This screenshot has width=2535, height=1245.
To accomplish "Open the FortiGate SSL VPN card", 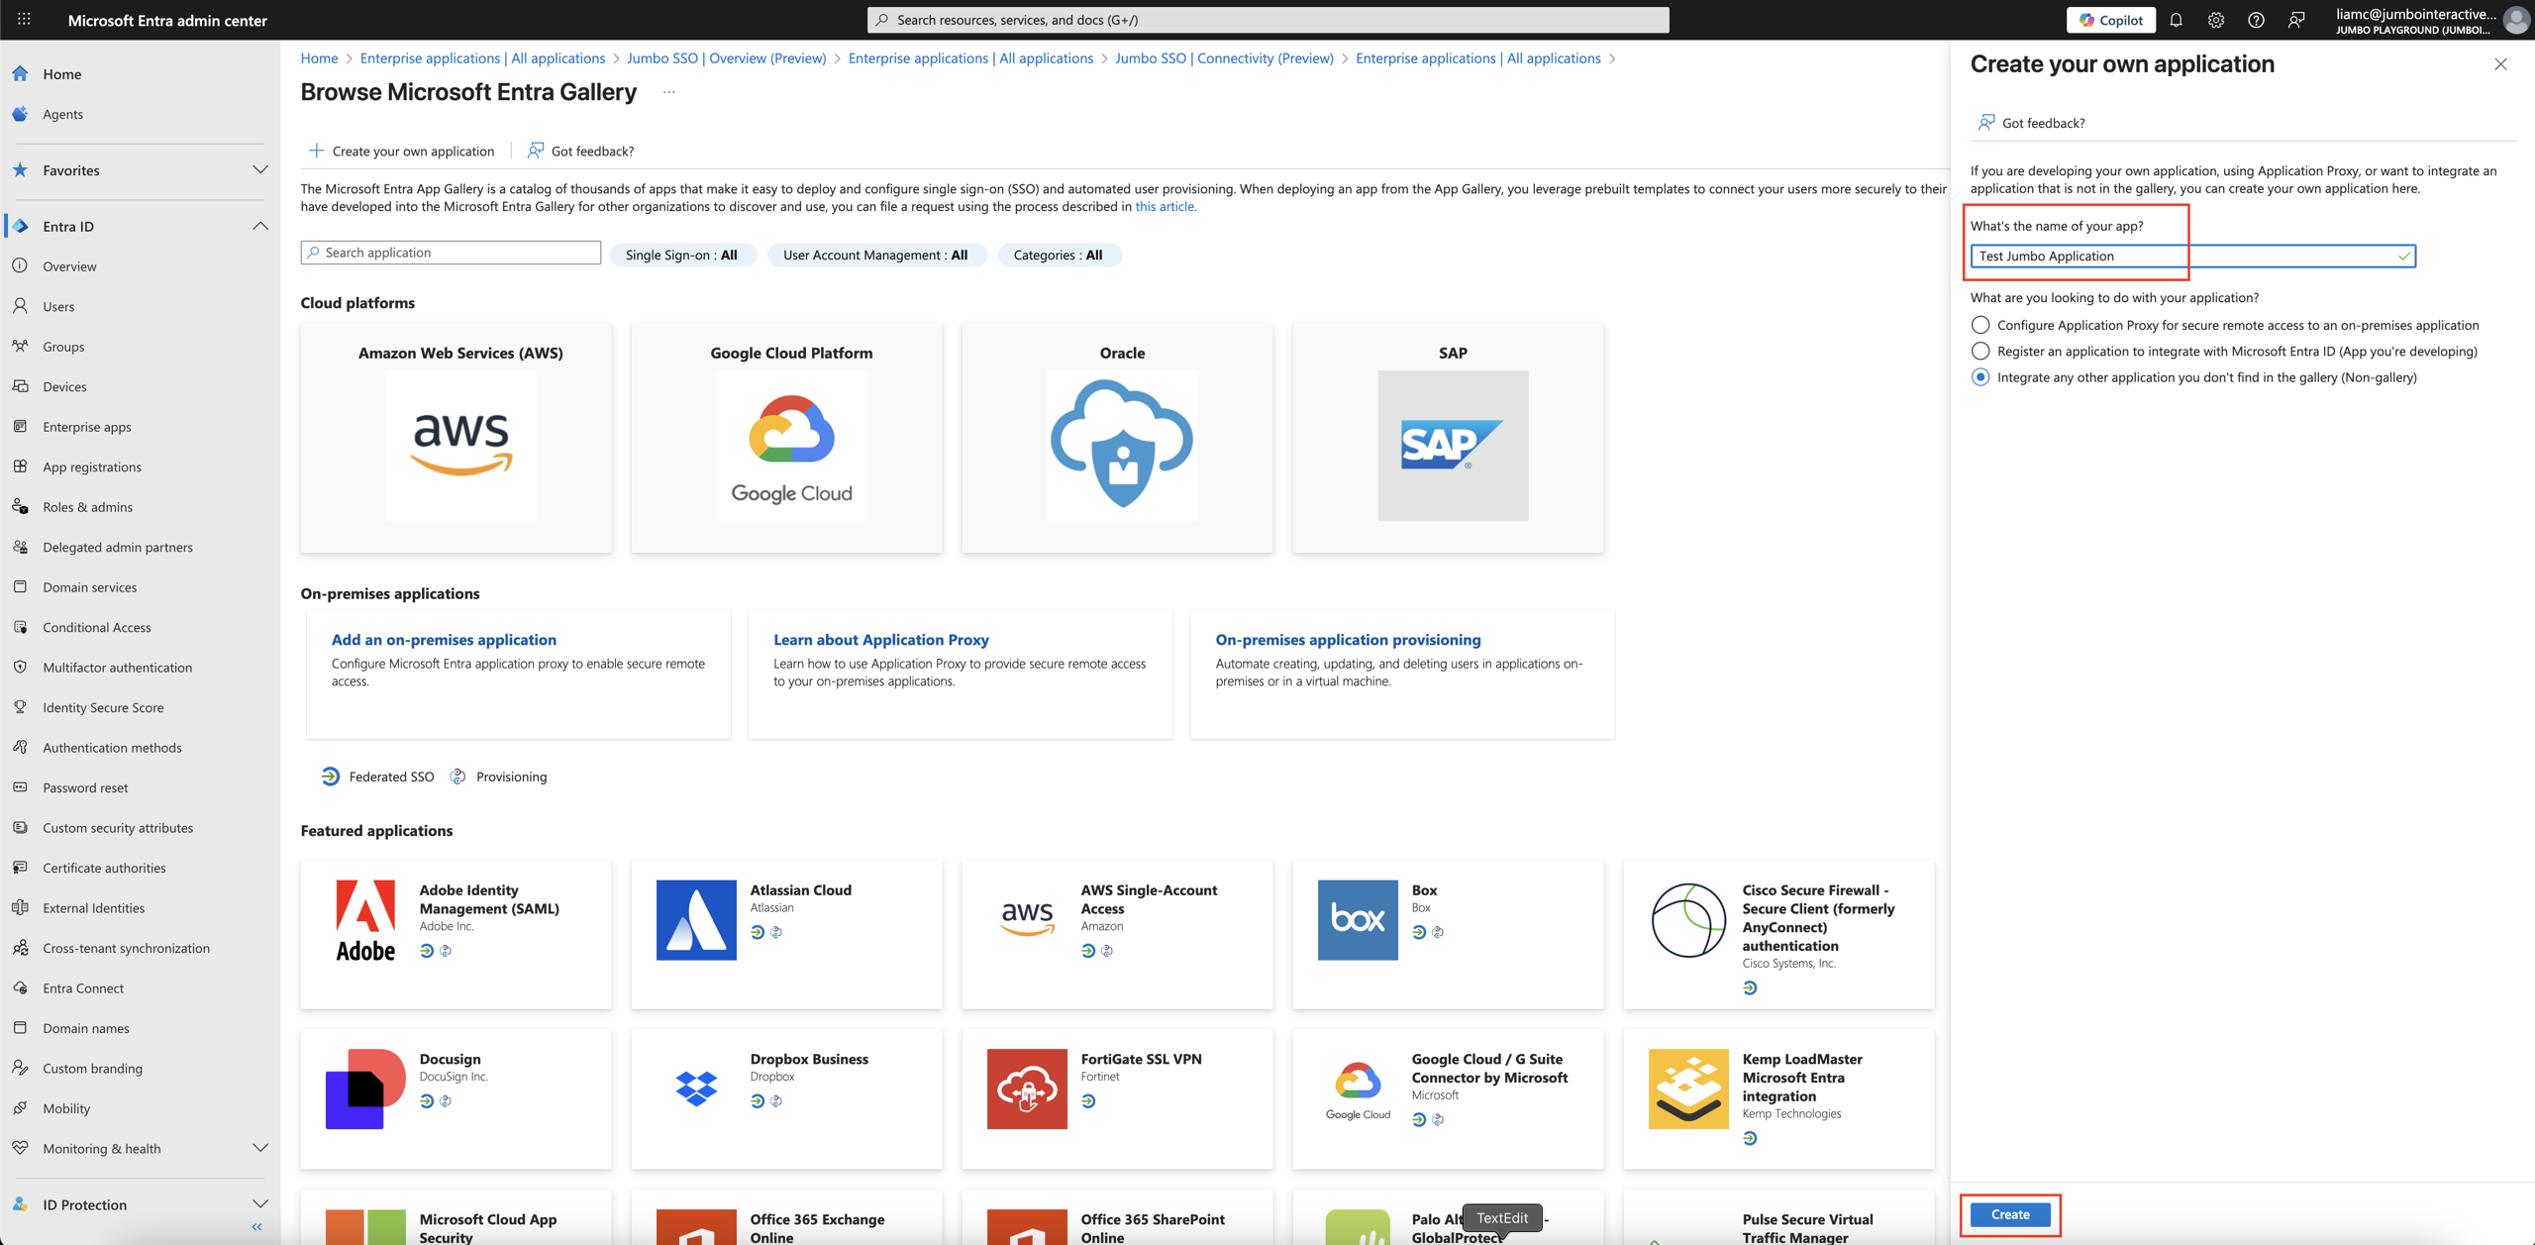I will click(x=1118, y=1099).
